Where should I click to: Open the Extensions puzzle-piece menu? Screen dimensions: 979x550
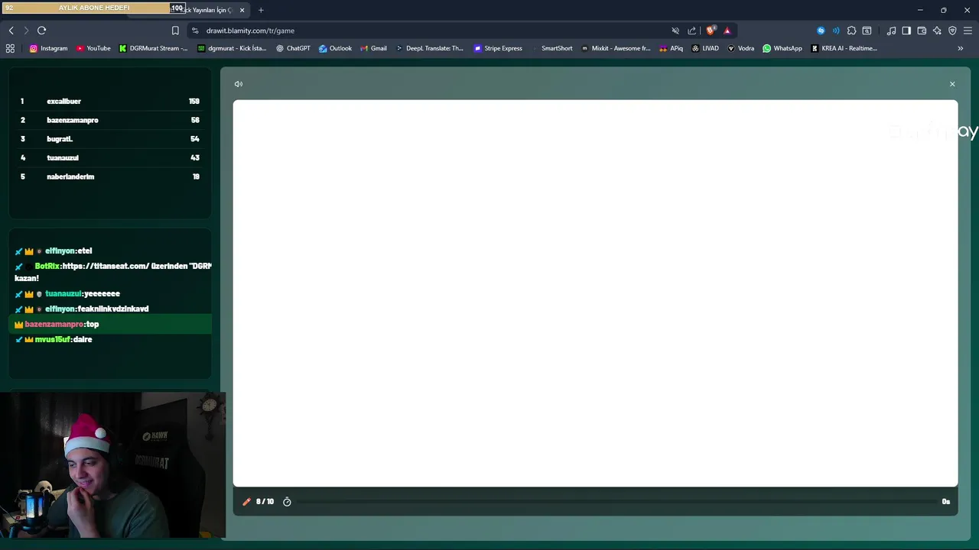(851, 31)
